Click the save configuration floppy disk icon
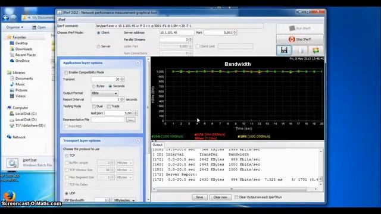 click(x=284, y=50)
